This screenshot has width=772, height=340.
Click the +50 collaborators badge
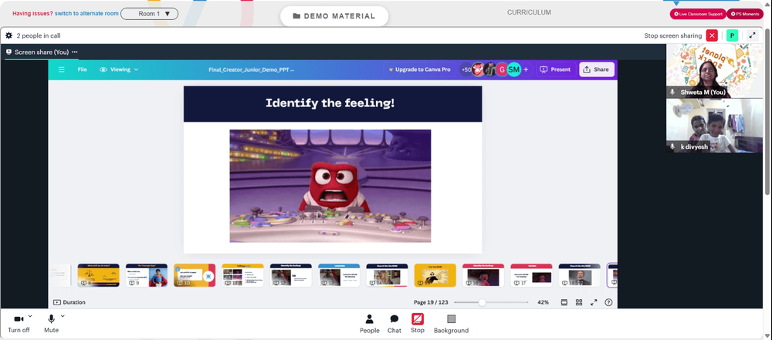pos(466,69)
